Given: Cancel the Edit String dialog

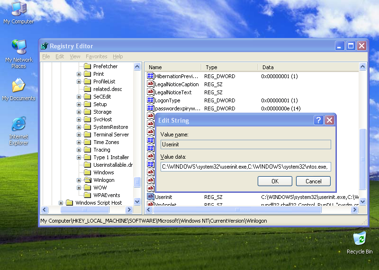Looking at the screenshot, I should [313, 181].
